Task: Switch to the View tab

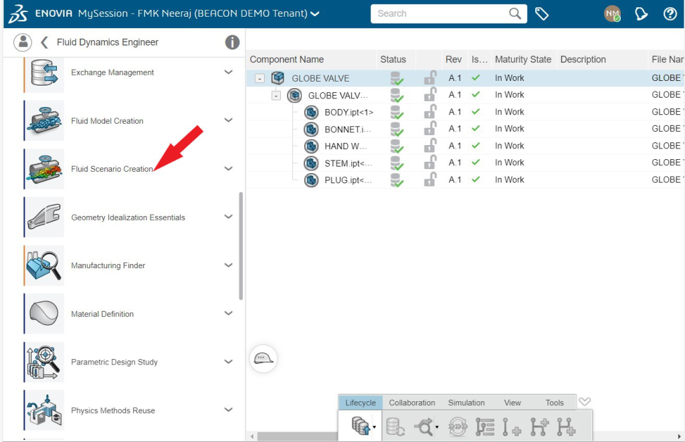Action: point(512,403)
